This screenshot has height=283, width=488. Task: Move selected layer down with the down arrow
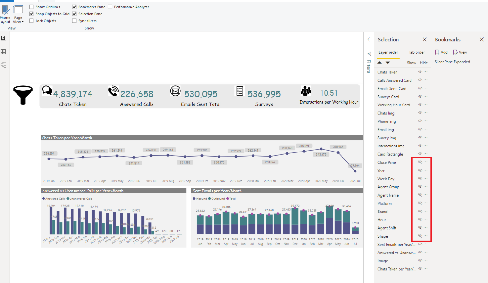tap(388, 63)
